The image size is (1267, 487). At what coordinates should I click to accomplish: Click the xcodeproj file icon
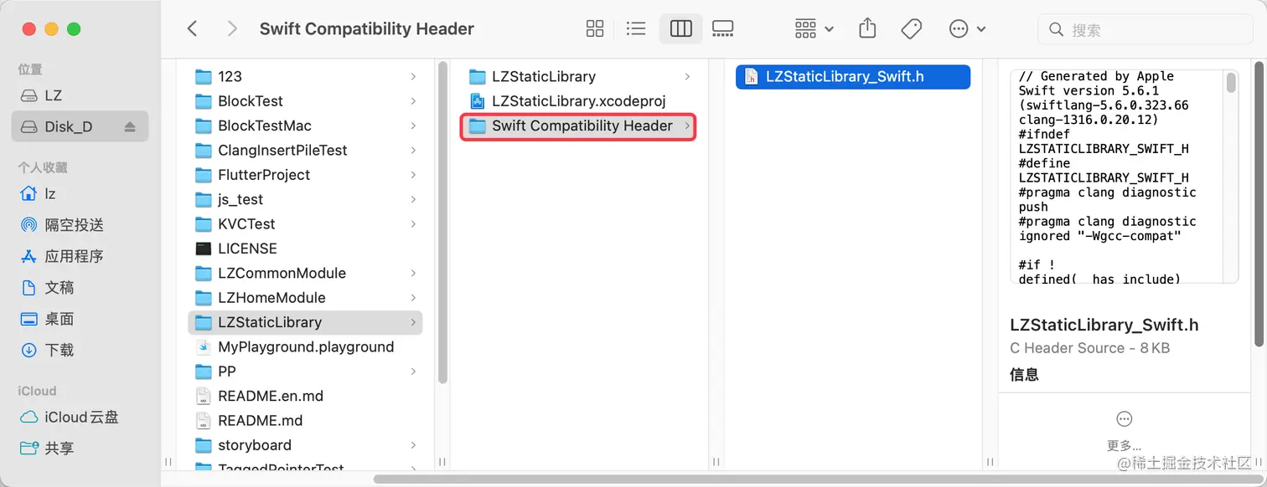[478, 101]
